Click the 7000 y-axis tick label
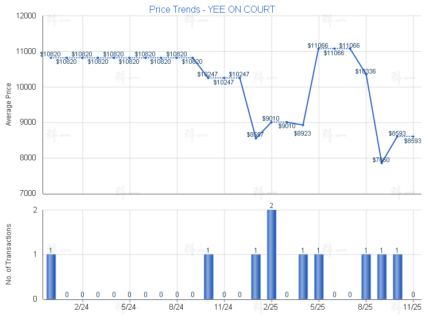The image size is (425, 316). coord(28,194)
